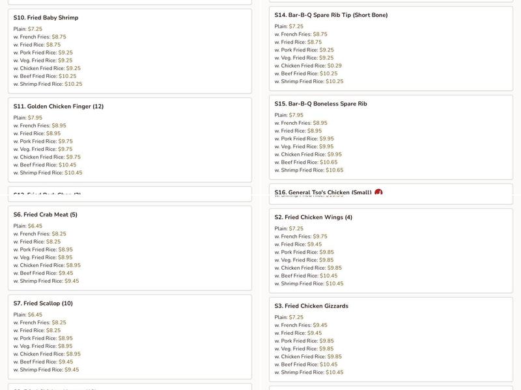Image resolution: width=521 pixels, height=390 pixels.
Task: Open S16. General Tso's Chicken (Small)
Action: [x=391, y=194]
